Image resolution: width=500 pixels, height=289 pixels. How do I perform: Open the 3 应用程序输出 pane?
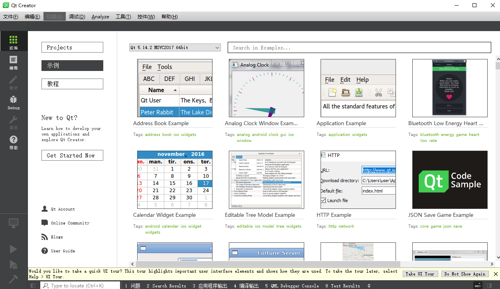click(x=210, y=286)
